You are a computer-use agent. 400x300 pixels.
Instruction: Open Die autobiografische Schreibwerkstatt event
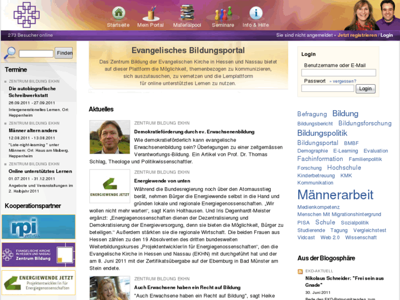tap(32, 92)
